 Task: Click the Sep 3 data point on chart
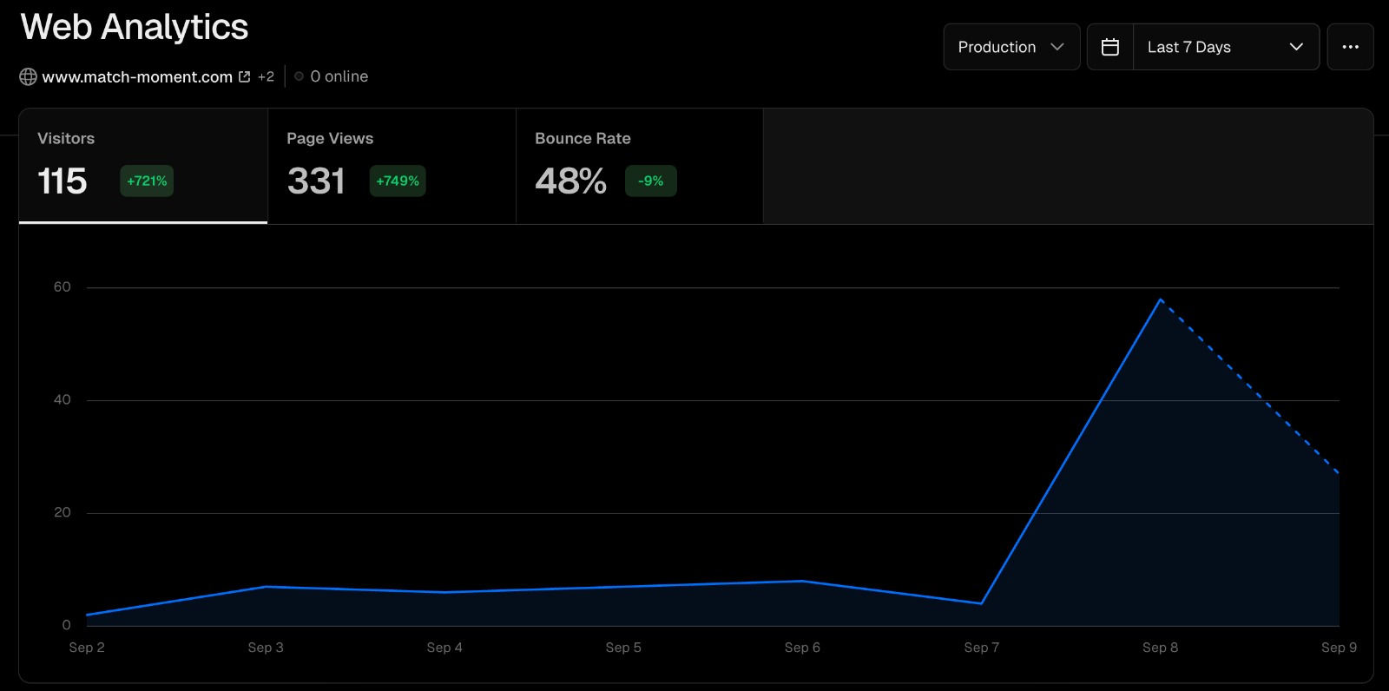coord(266,587)
